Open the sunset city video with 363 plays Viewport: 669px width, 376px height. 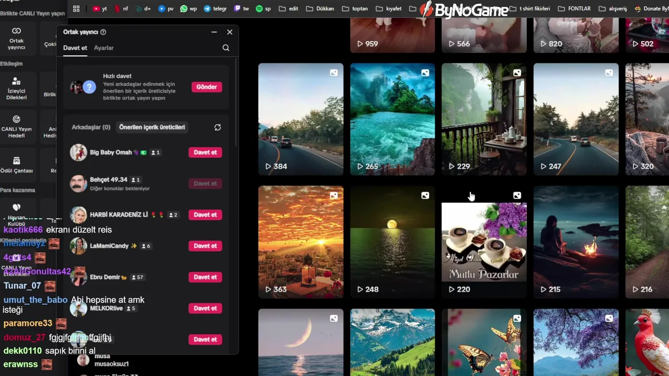(x=301, y=242)
